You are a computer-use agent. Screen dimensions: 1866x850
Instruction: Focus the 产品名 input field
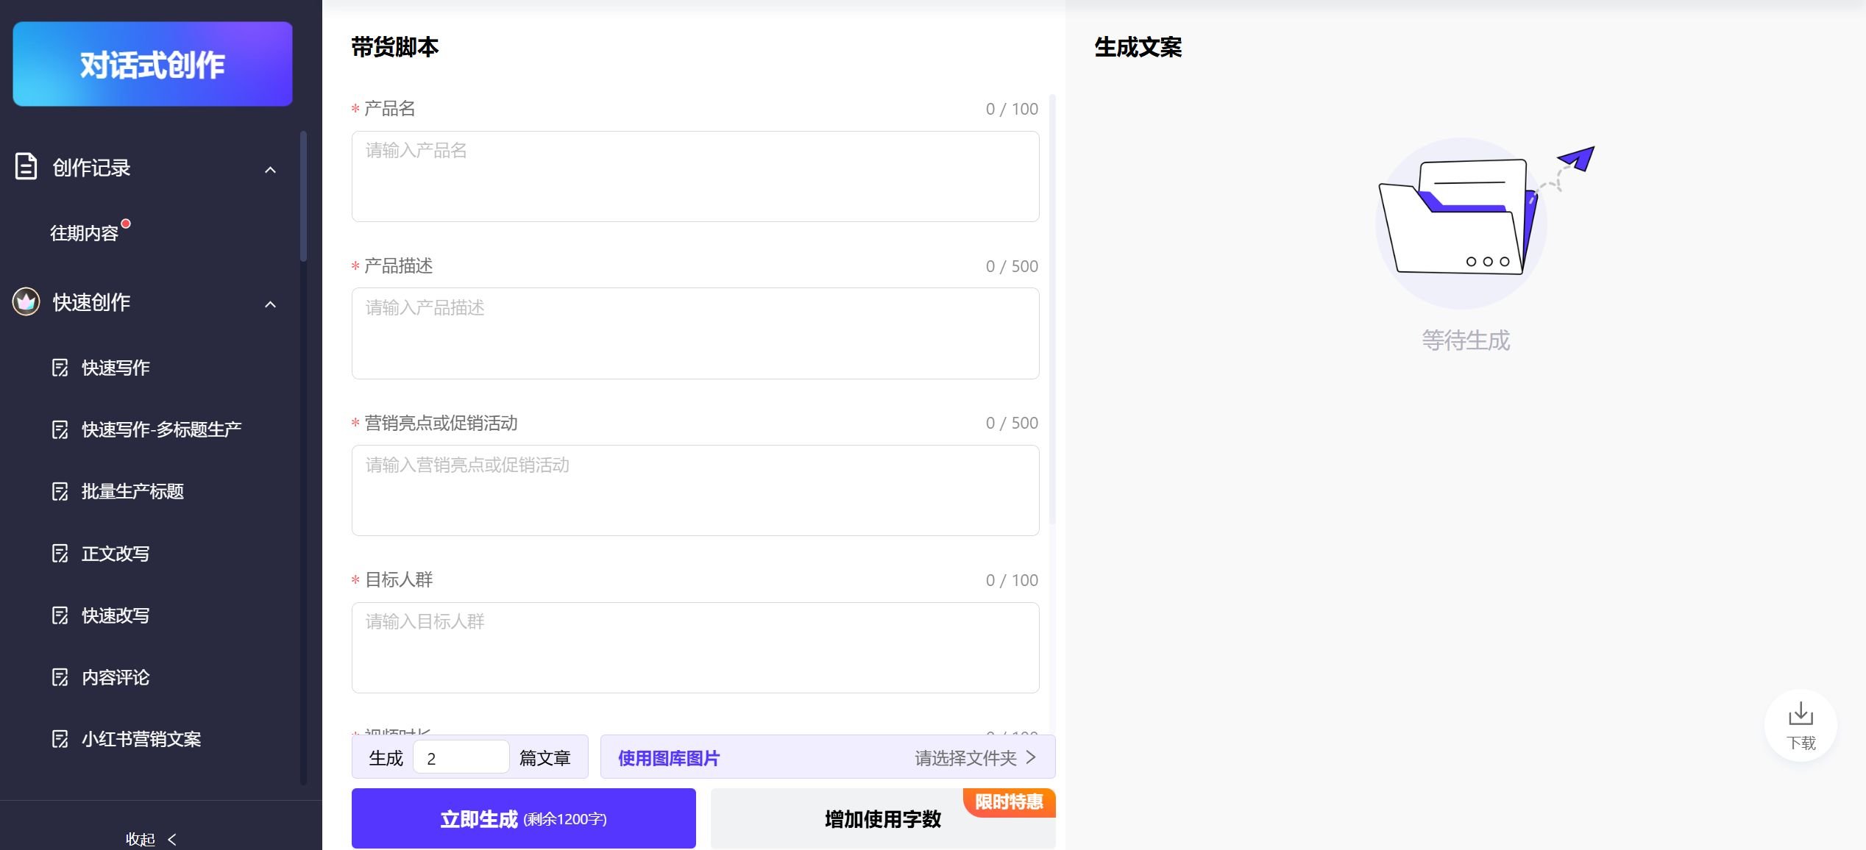click(695, 176)
